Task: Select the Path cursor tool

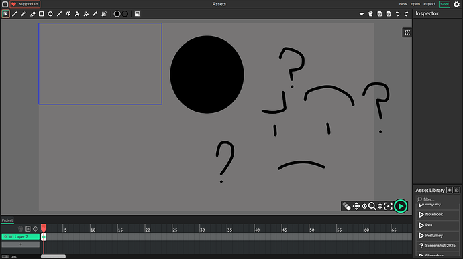Action: point(68,14)
